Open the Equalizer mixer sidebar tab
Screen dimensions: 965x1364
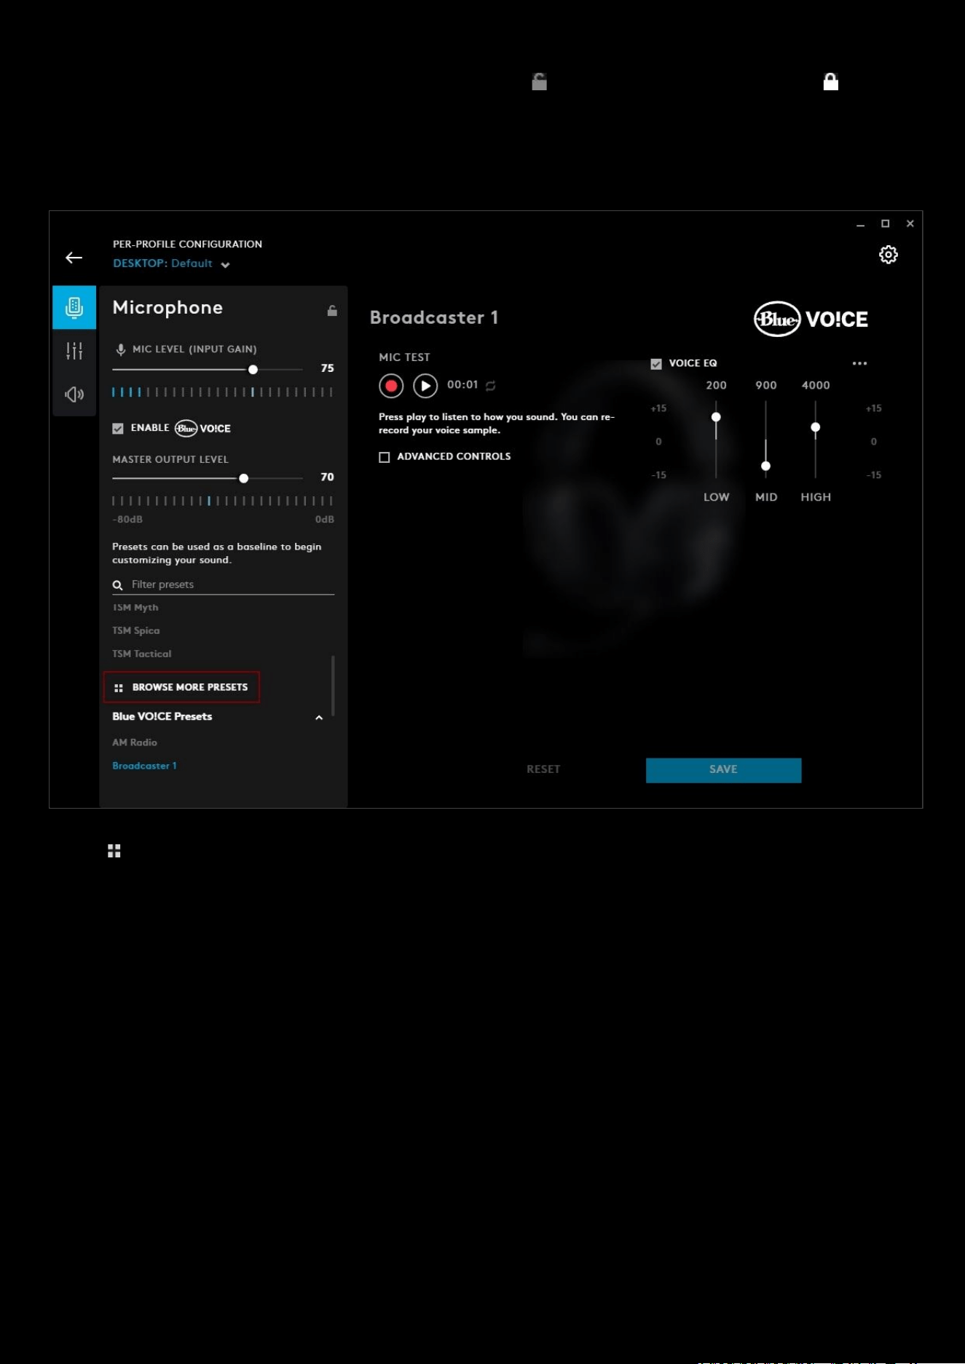tap(74, 351)
